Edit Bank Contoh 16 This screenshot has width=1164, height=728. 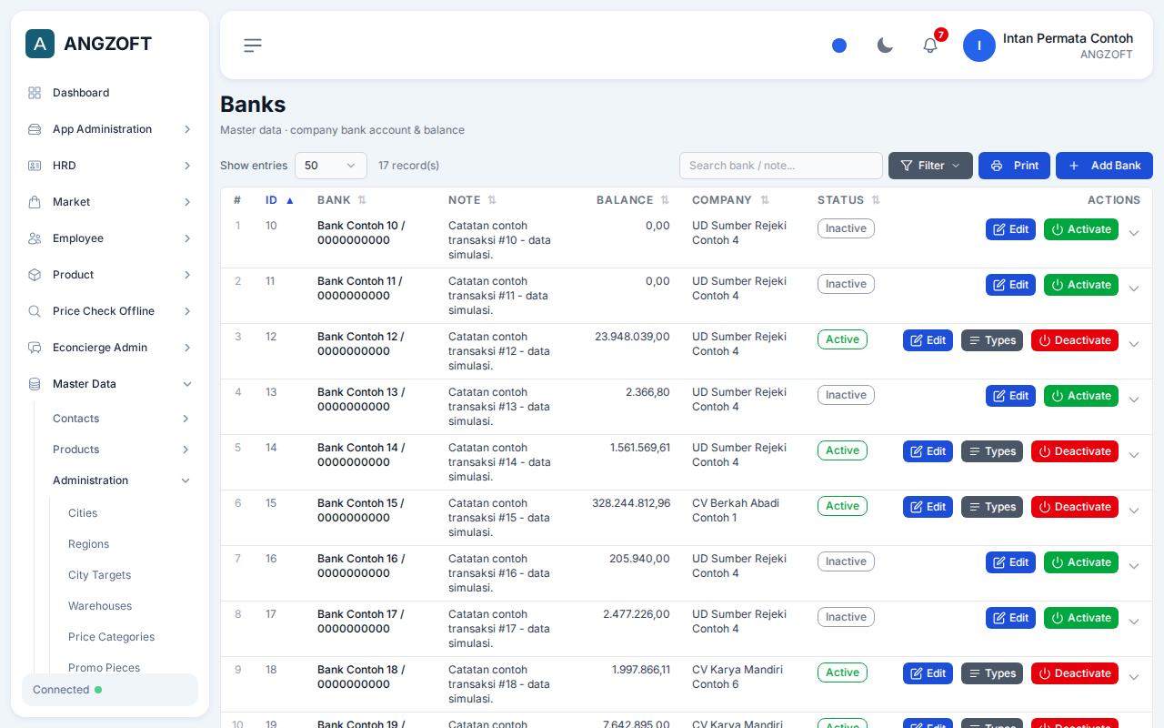(1010, 562)
